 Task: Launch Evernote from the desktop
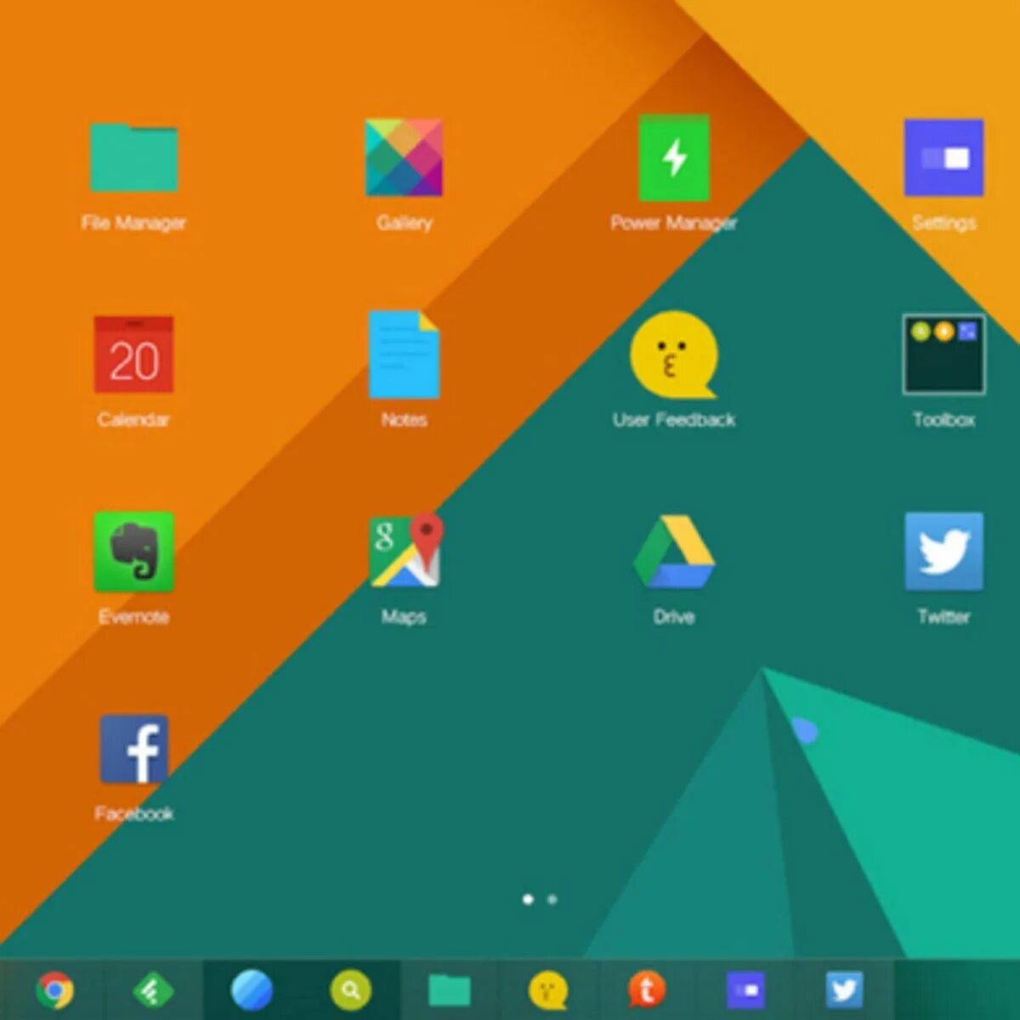133,552
